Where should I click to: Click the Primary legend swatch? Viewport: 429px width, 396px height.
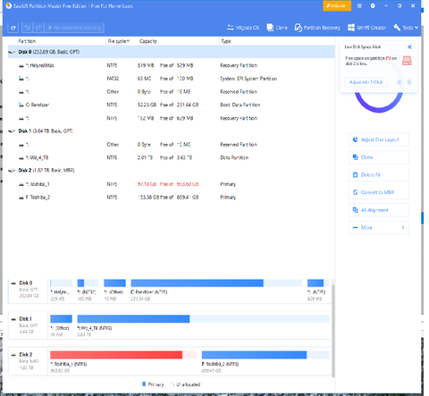tap(144, 384)
